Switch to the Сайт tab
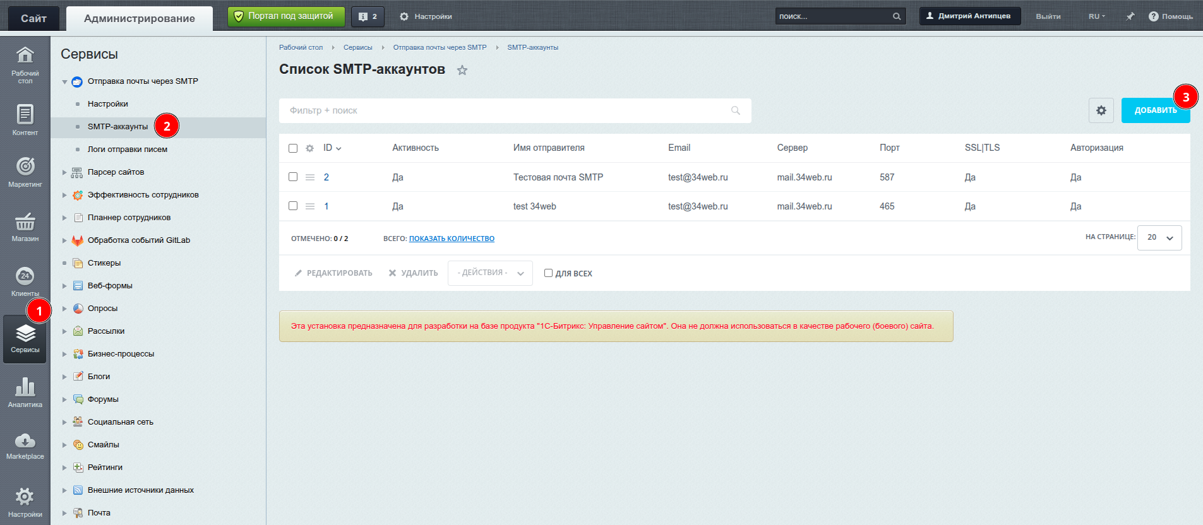 pyautogui.click(x=33, y=18)
